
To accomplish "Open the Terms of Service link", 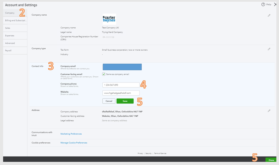I will point(160,154).
